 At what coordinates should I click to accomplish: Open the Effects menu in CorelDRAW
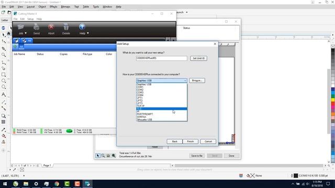(53, 7)
